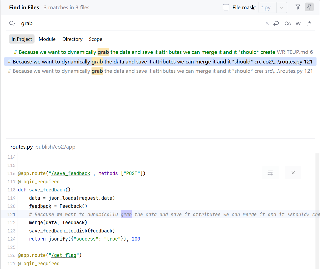Open the File mask dropdown arrow
This screenshot has width=320, height=269.
[282, 8]
